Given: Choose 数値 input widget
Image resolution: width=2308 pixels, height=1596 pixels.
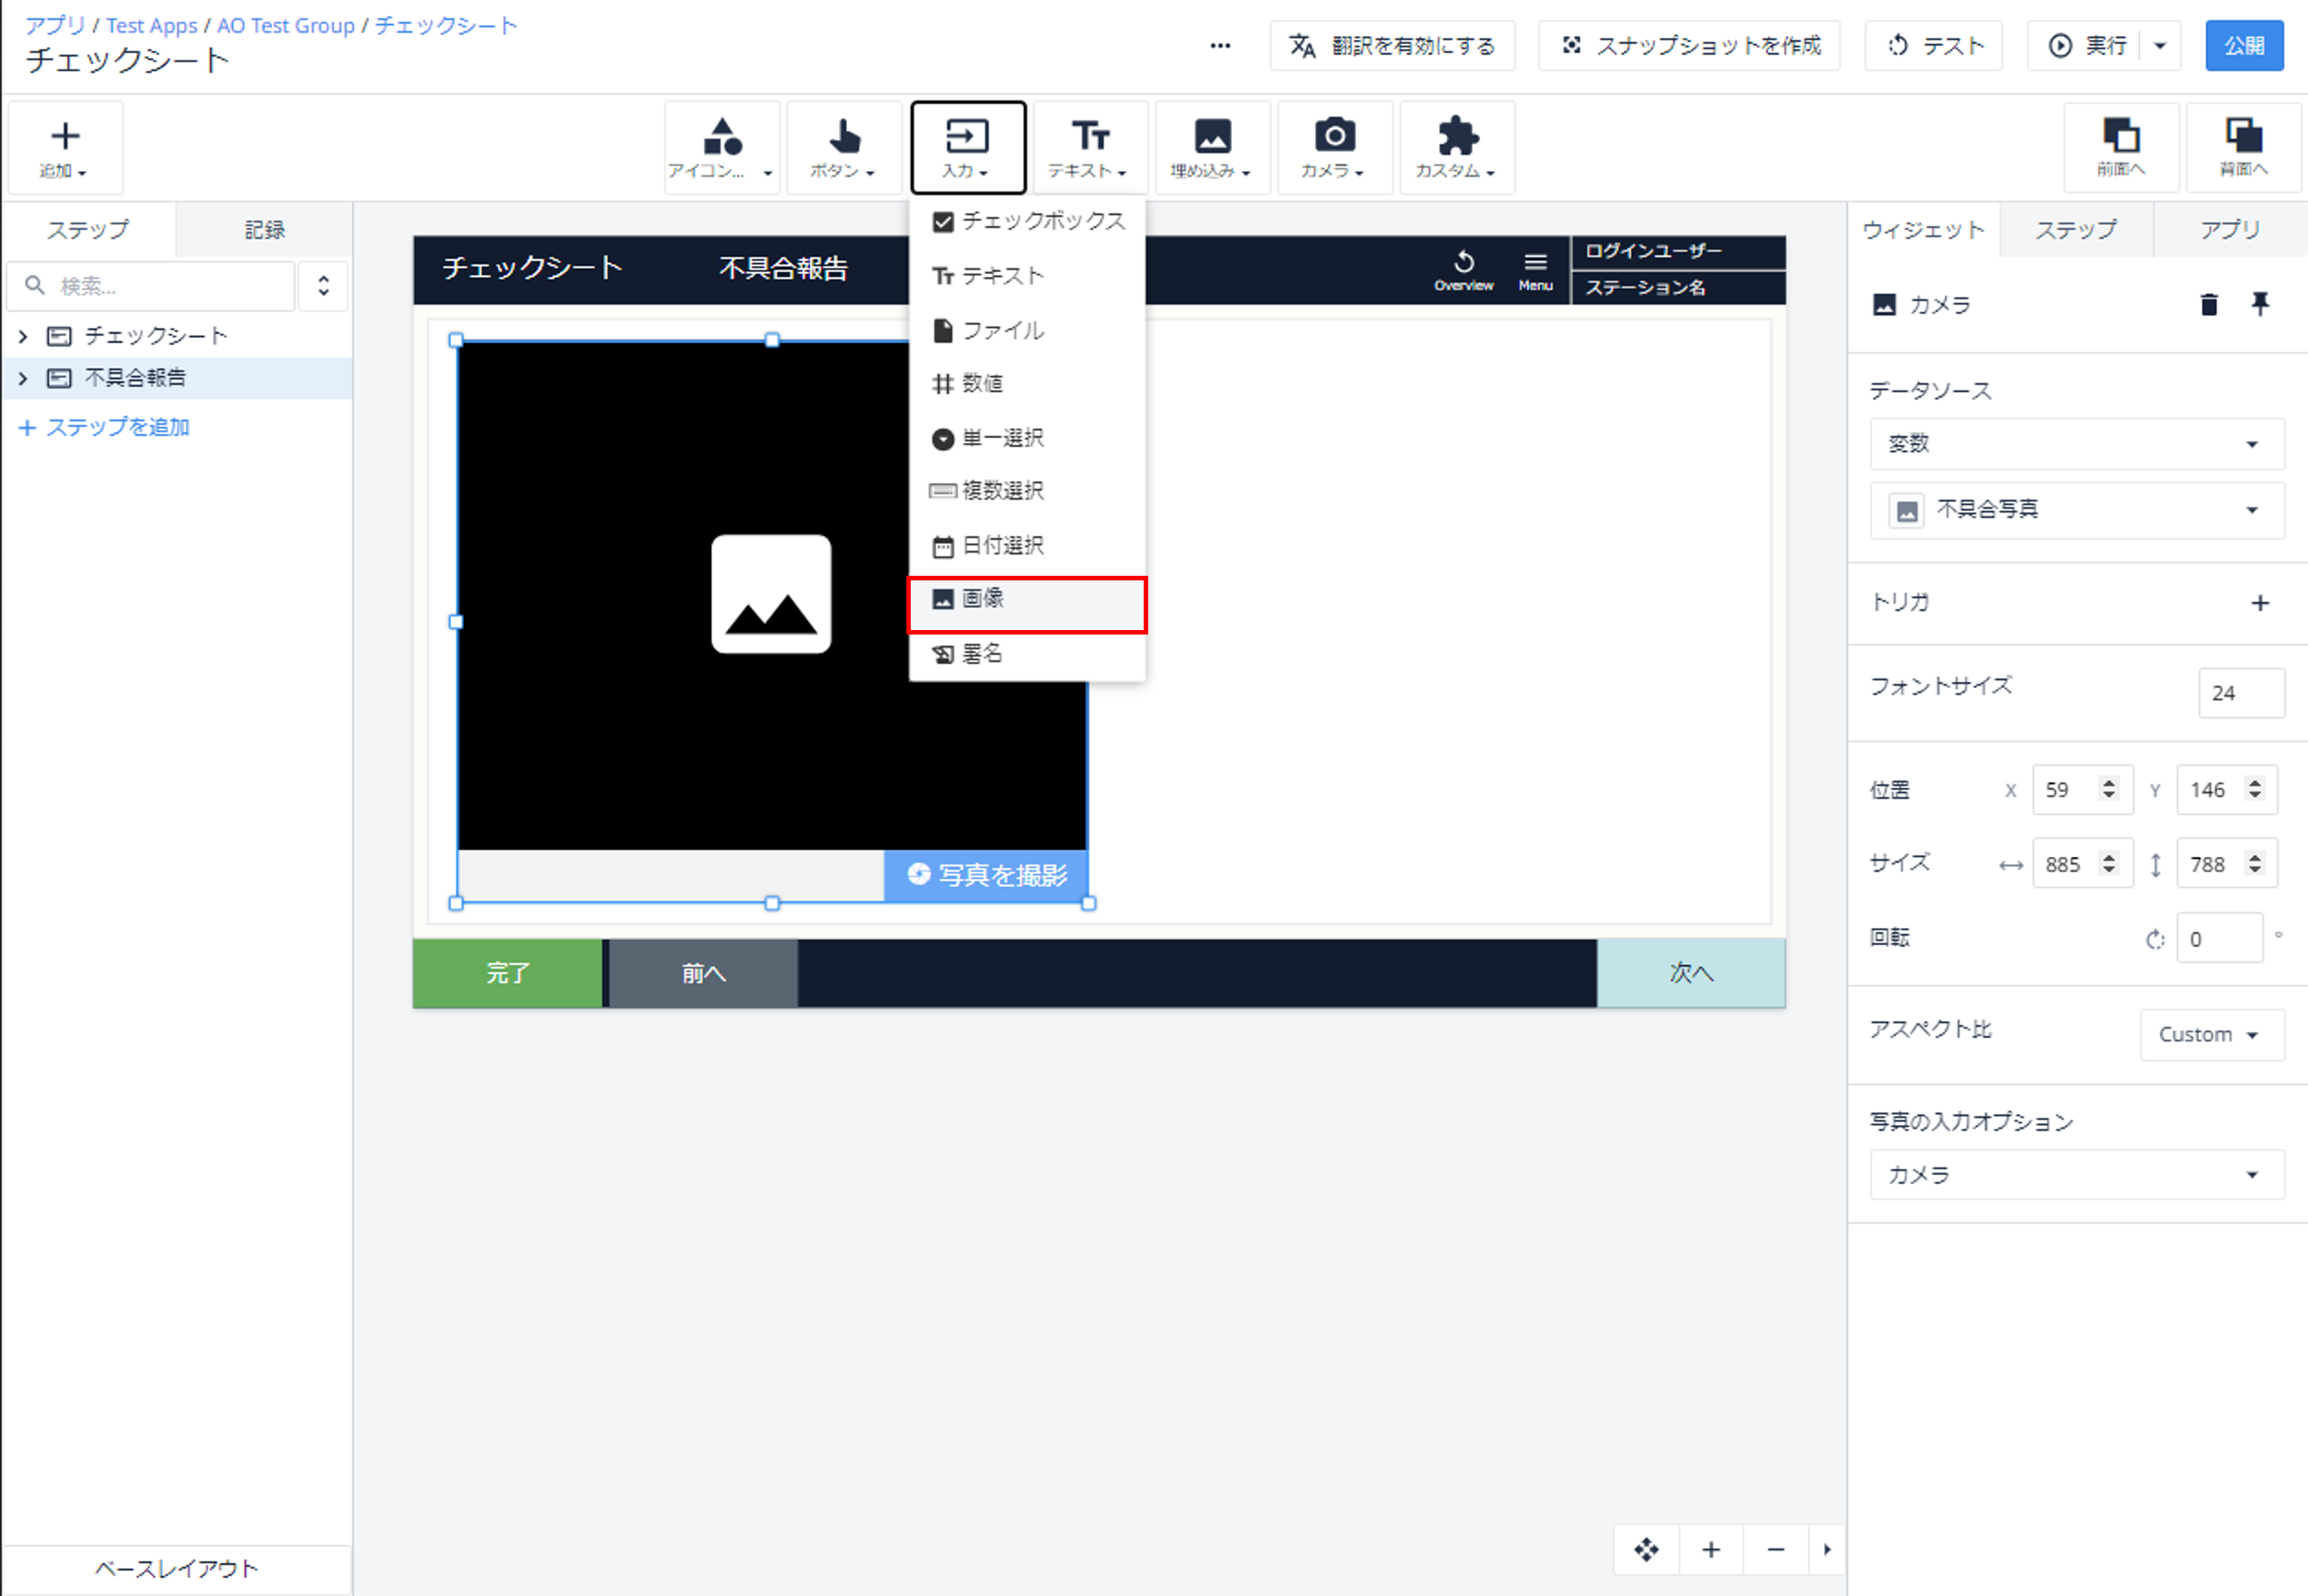Looking at the screenshot, I should pyautogui.click(x=1028, y=383).
